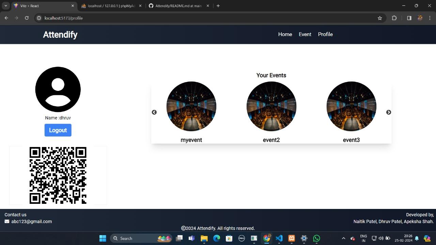Open Microsoft Store from the taskbar
The image size is (436, 245).
click(229, 238)
